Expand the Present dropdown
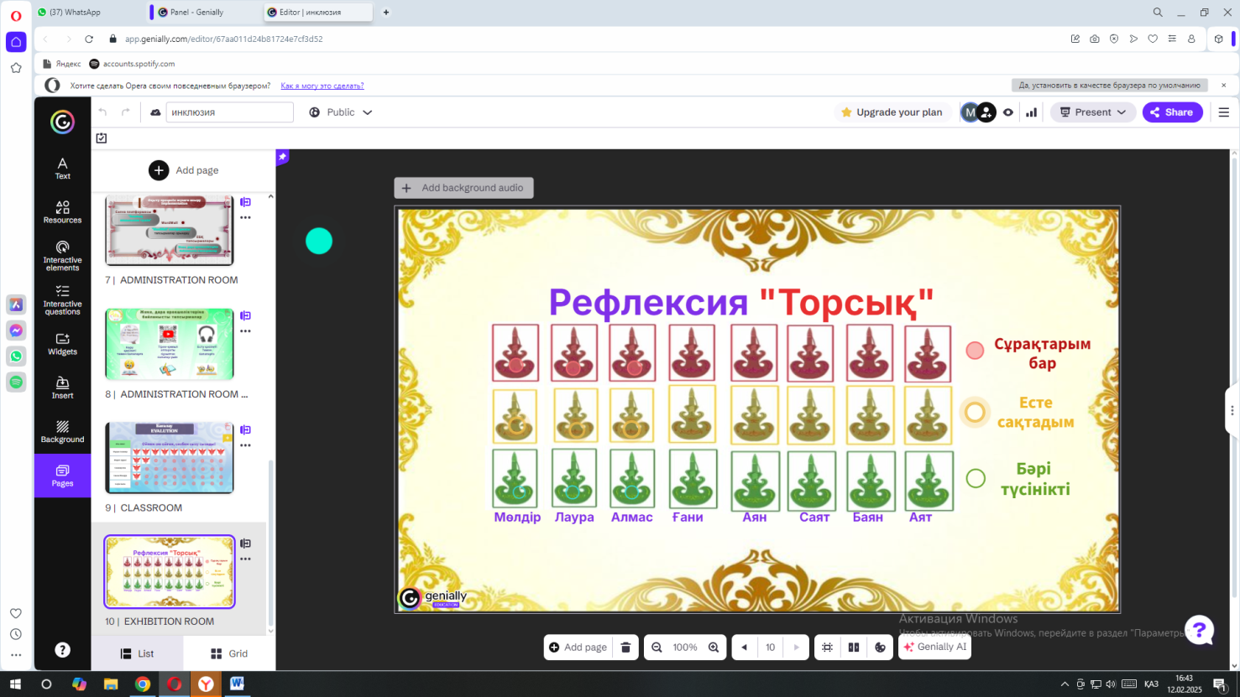This screenshot has height=697, width=1240. coord(1122,112)
